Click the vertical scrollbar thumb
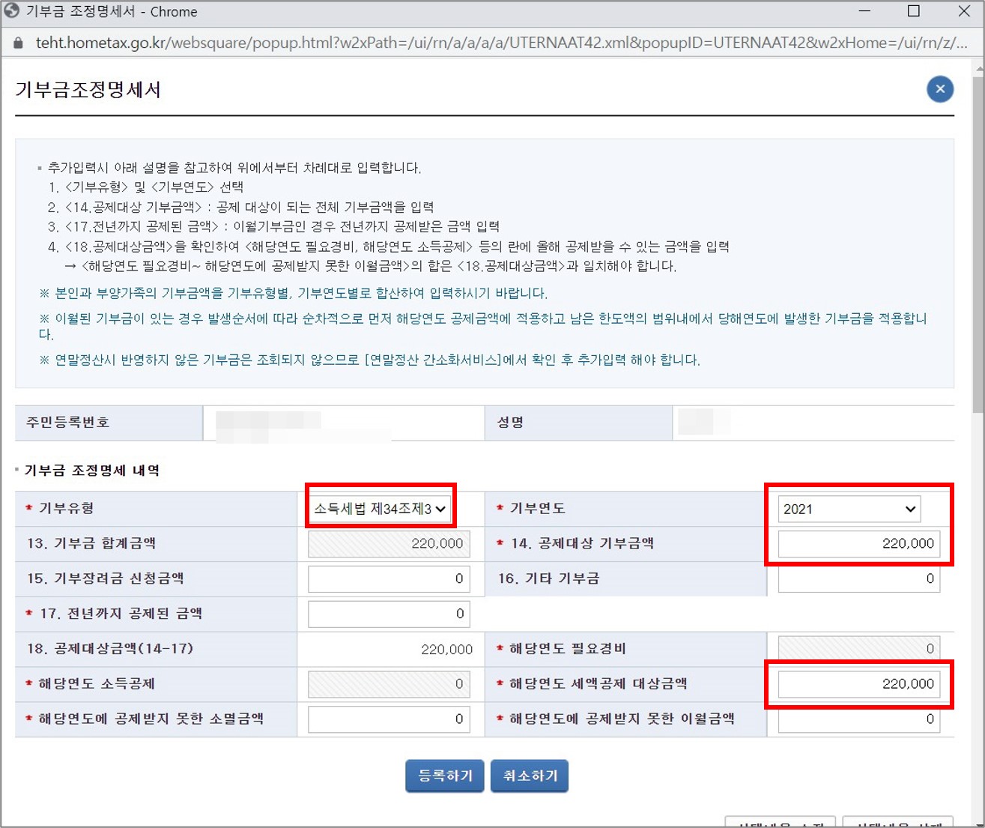This screenshot has height=828, width=985. (x=978, y=245)
